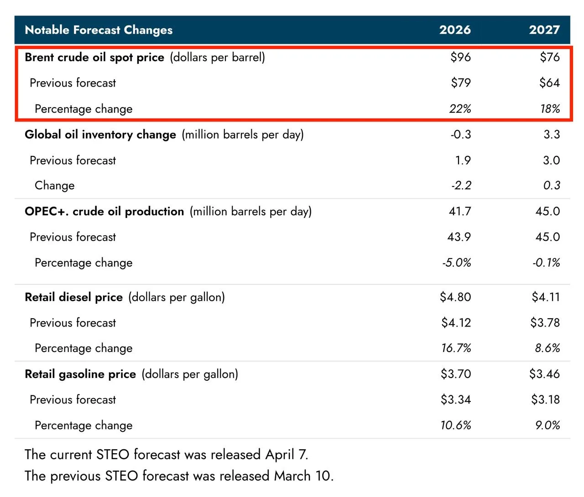Click the previous STEO forecast March 10 note
The image size is (584, 497).
pyautogui.click(x=179, y=476)
